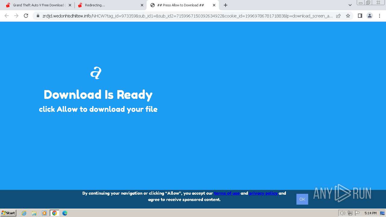Viewport: 386px width, 217px height.
Task: Click the Download Is Ready heading
Action: (x=98, y=95)
